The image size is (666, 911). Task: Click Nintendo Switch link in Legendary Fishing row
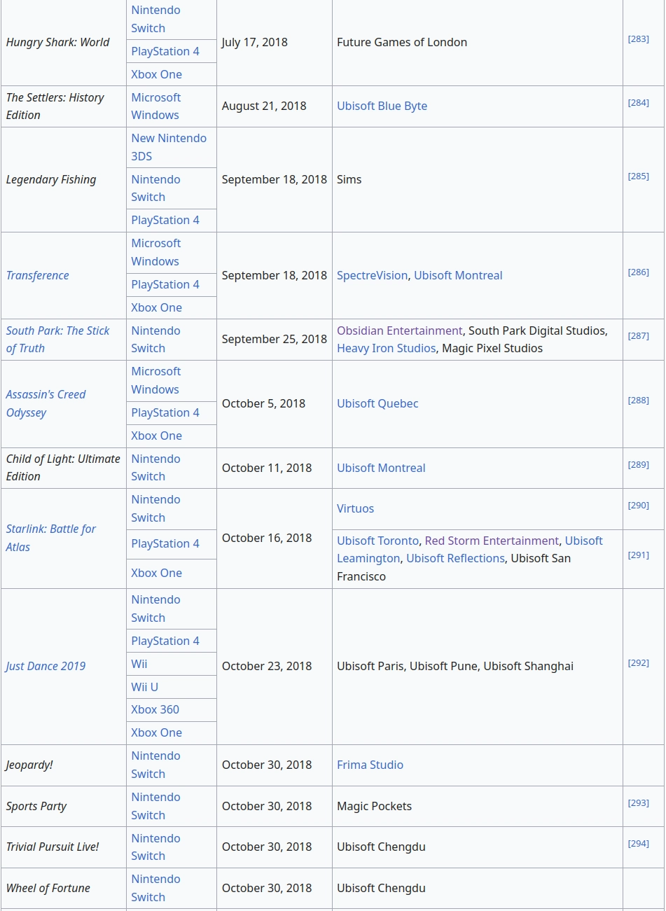tap(155, 188)
